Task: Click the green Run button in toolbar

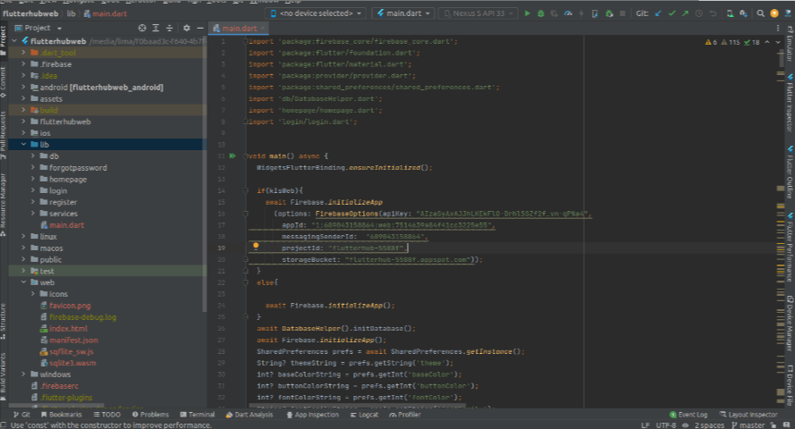Action: 528,13
